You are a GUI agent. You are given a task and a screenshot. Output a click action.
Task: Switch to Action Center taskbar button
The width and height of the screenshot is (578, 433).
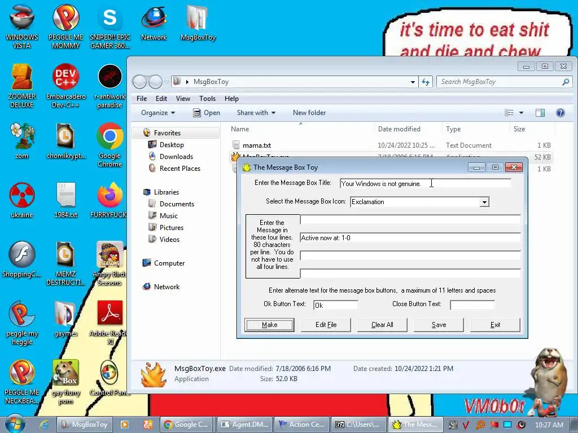click(x=301, y=425)
